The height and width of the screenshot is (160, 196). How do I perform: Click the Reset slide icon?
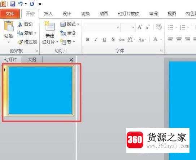63,33
